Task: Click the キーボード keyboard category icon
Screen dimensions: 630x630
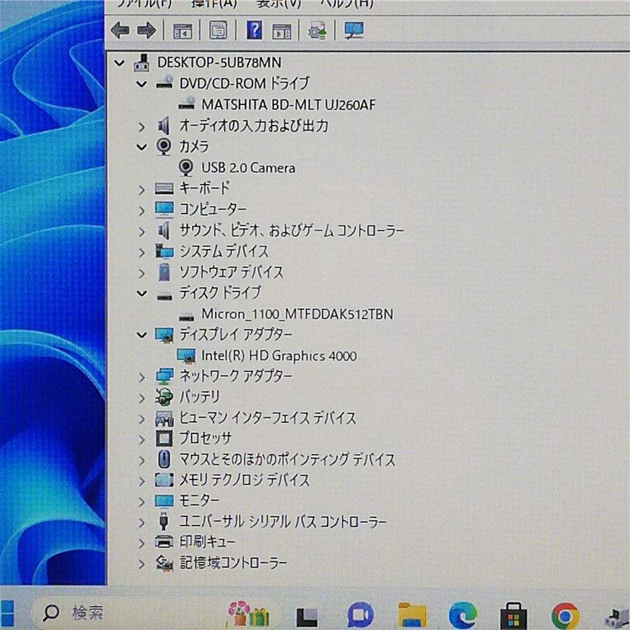Action: 164,188
